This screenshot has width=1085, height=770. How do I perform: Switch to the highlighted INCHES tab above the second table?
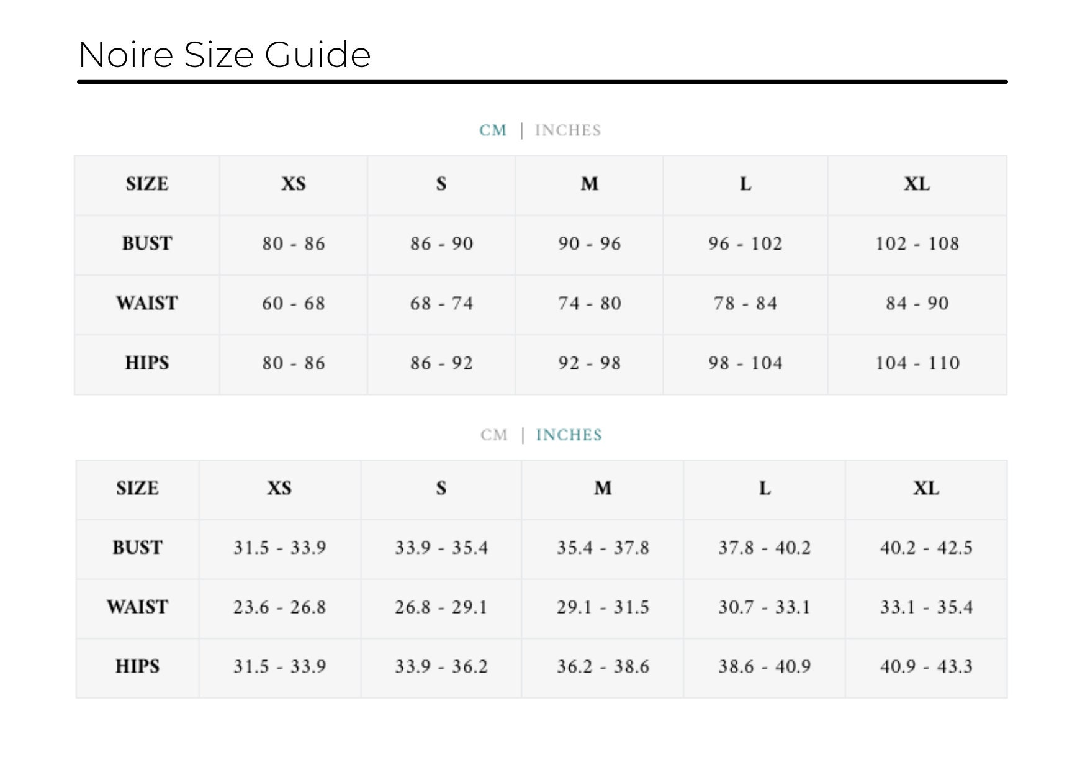coord(569,435)
